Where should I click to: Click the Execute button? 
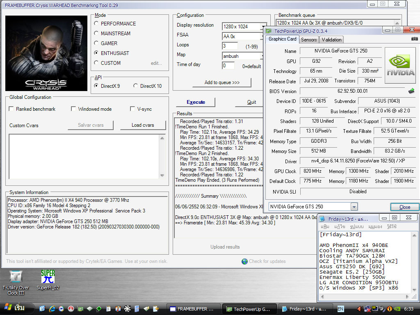[x=196, y=102]
